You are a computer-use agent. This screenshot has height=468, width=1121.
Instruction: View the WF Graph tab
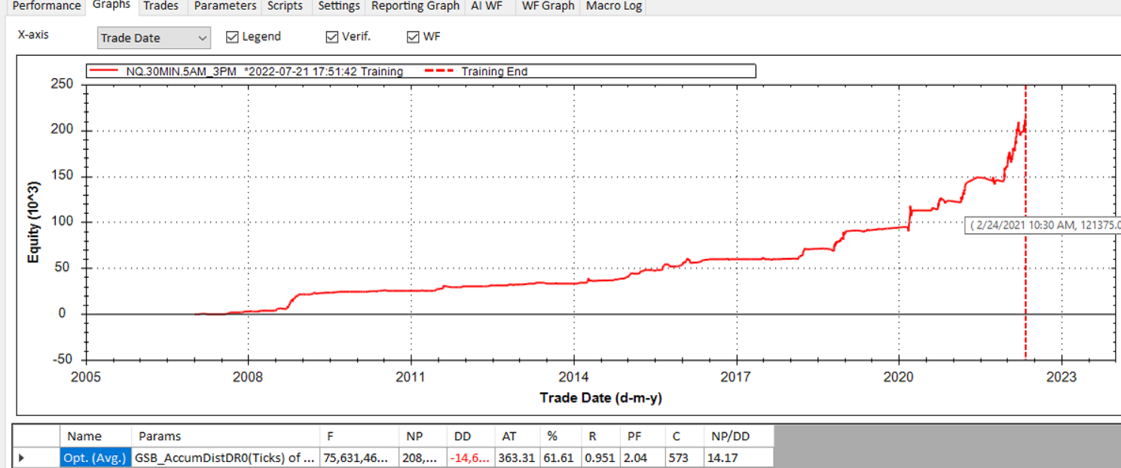(x=548, y=6)
